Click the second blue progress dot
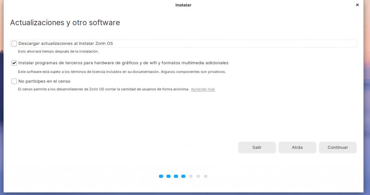This screenshot has height=195, width=370. click(x=168, y=176)
